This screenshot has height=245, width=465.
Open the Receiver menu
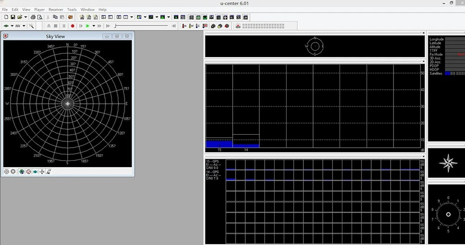(56, 9)
